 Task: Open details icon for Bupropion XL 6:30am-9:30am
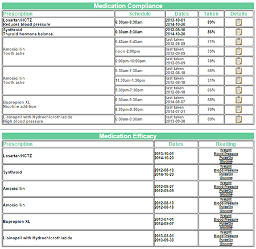pyautogui.click(x=238, y=99)
